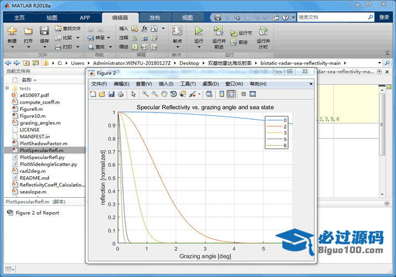Viewport: 396px width, 277px height.
Task: Click the Advance (前进) button in the Run group
Action: 239,42
